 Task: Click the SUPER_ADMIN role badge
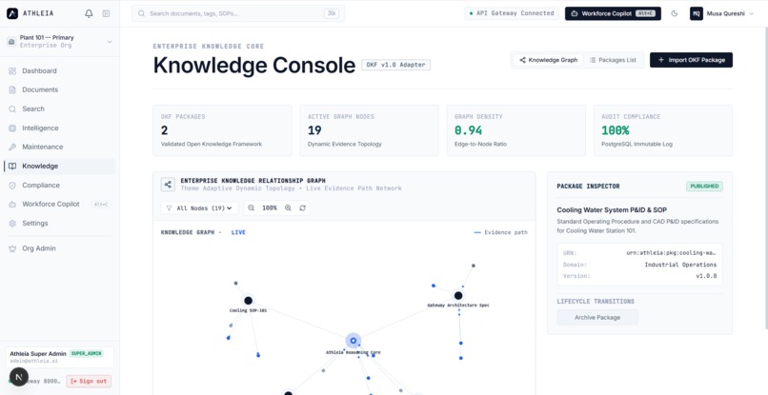pos(86,353)
